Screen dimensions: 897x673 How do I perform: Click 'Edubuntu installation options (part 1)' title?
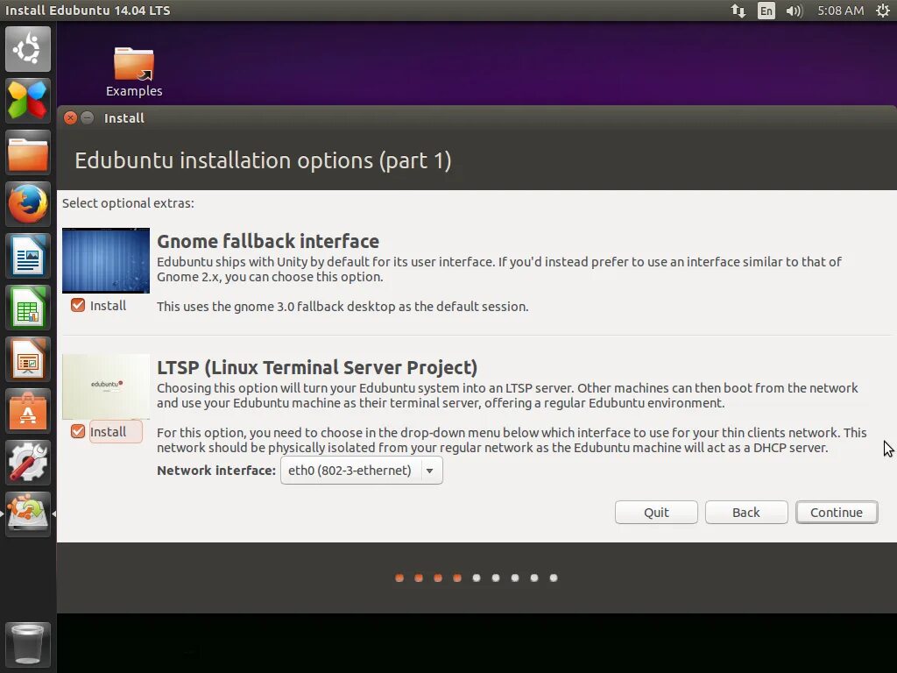(263, 161)
